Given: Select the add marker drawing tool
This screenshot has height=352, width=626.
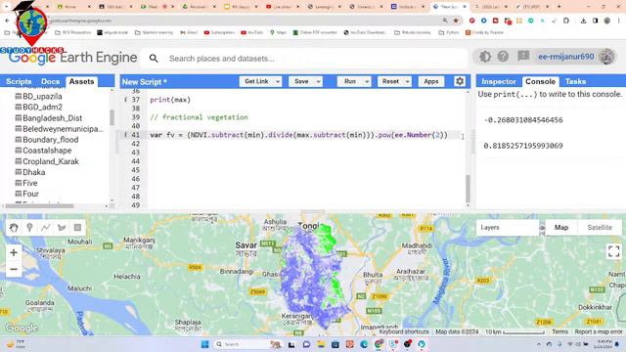Looking at the screenshot, I should [29, 228].
